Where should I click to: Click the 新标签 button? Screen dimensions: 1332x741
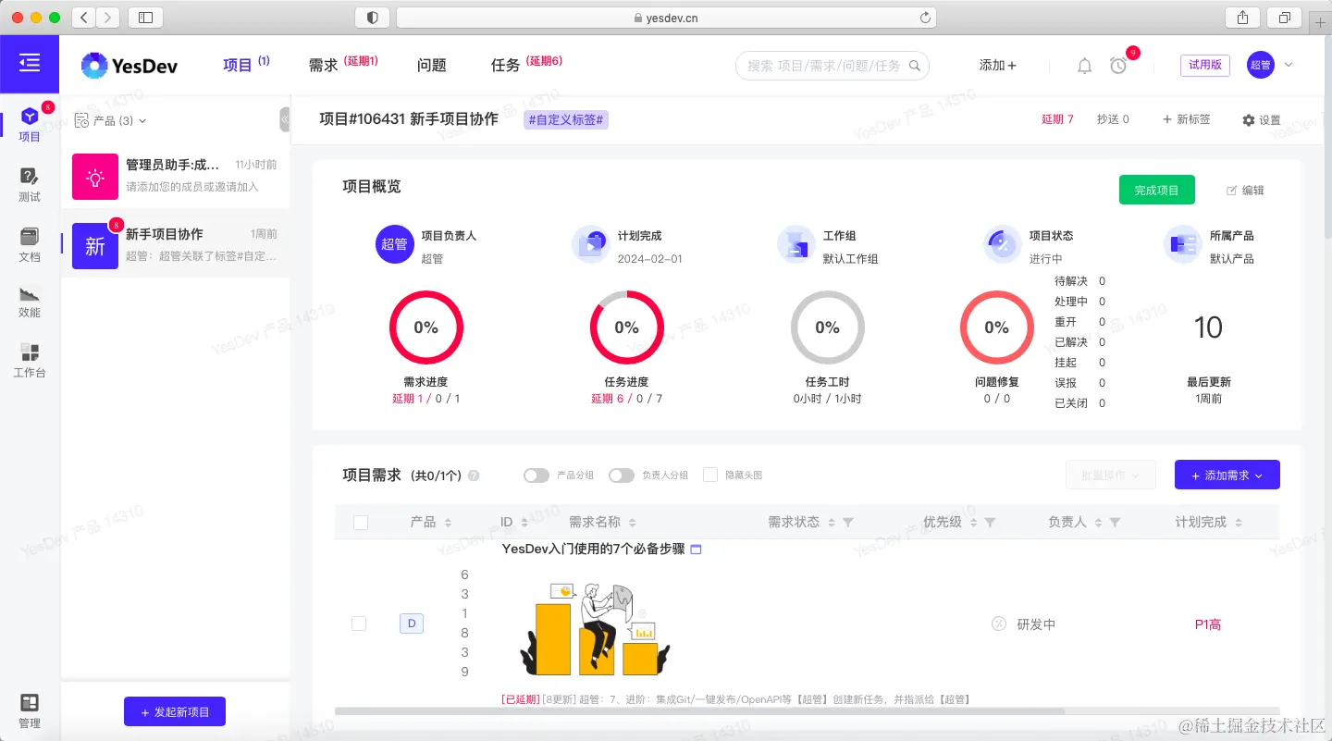click(1187, 119)
